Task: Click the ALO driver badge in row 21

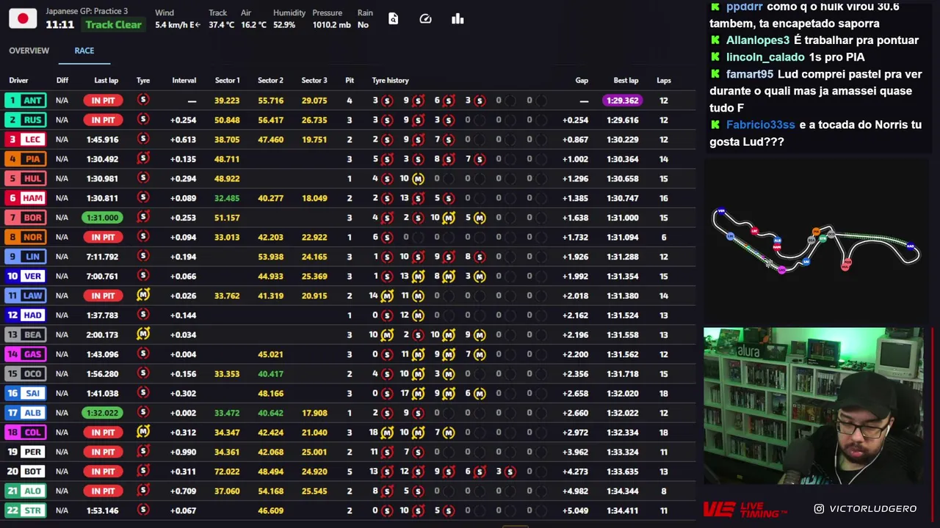Action: tap(24, 491)
